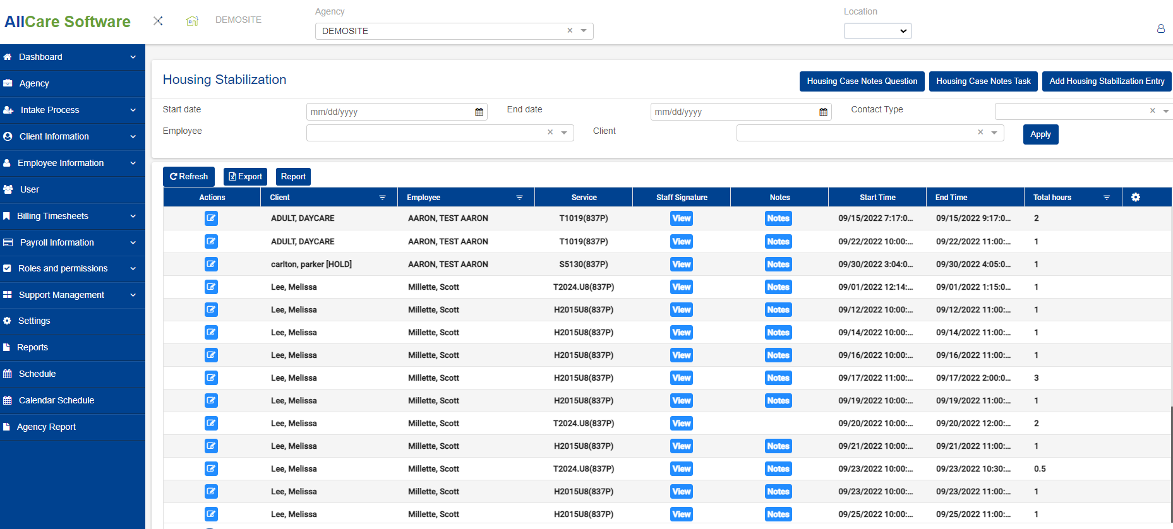Click the Add Housing Stabilization Entry button
1173x529 pixels.
click(x=1106, y=81)
